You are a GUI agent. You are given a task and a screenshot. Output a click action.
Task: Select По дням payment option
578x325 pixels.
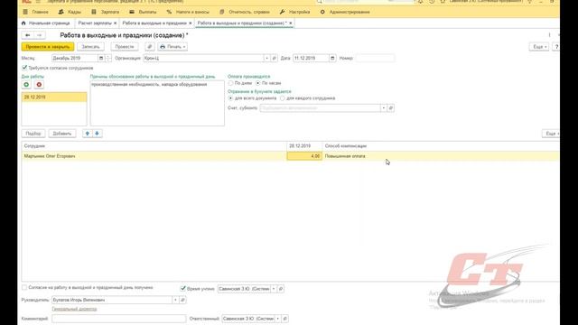point(231,83)
